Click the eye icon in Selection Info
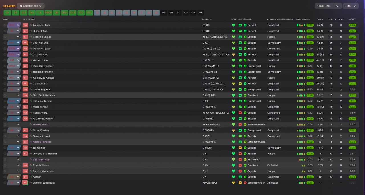 pos(21,6)
